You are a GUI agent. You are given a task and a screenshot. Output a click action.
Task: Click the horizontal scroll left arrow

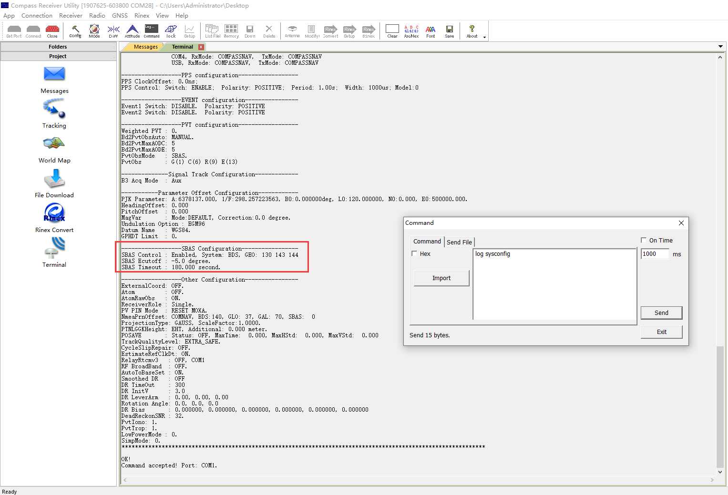point(125,480)
